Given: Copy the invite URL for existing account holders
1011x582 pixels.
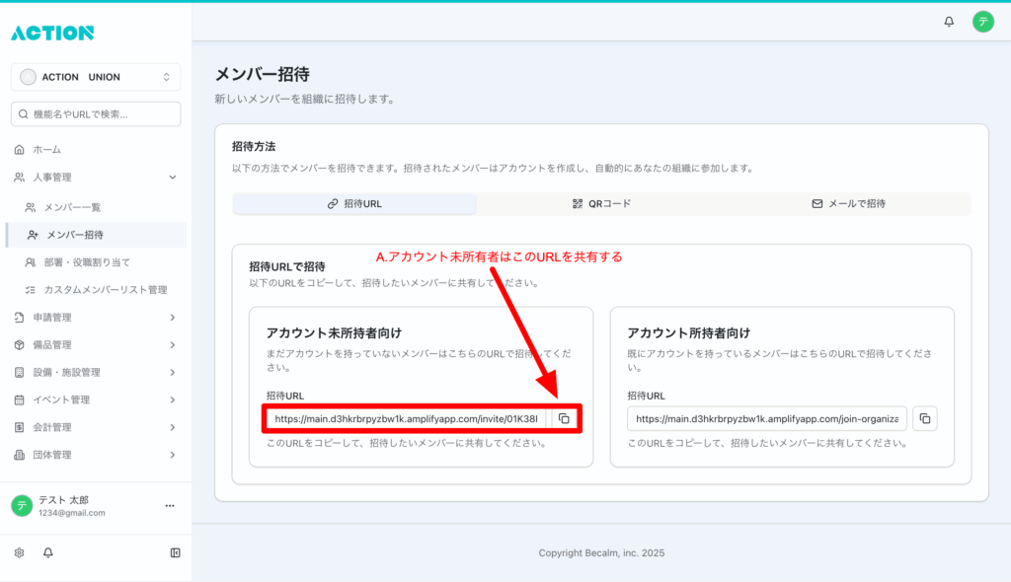Looking at the screenshot, I should click(925, 418).
